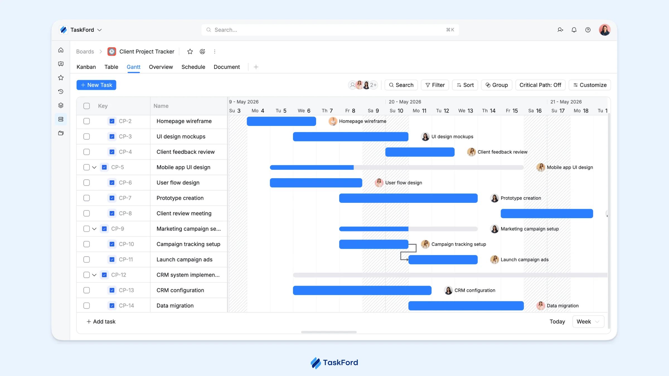Click the Mobile app UI design progress bar

(397, 167)
